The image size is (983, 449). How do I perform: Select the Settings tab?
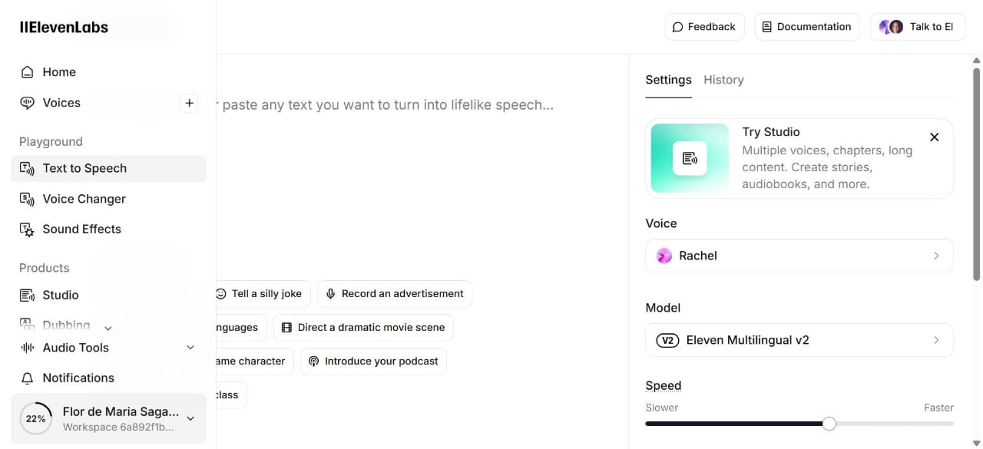668,80
